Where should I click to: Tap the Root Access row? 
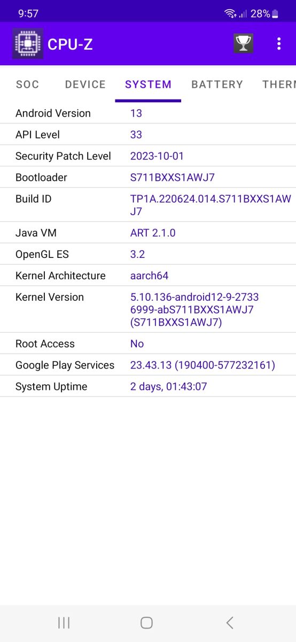click(148, 344)
